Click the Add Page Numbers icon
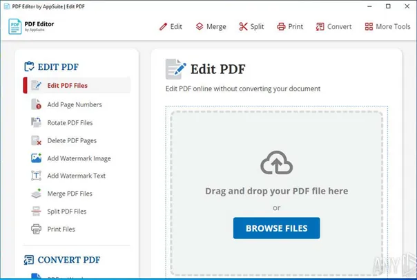Screen dimensions: 417x280 tap(36, 104)
